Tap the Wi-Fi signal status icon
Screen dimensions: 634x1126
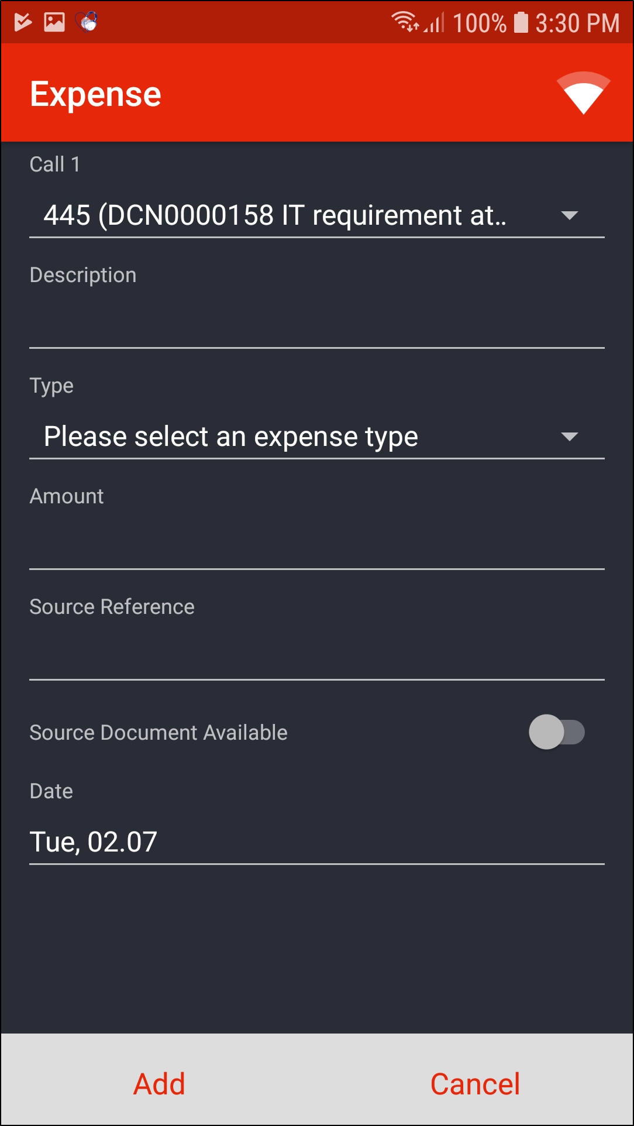click(405, 22)
